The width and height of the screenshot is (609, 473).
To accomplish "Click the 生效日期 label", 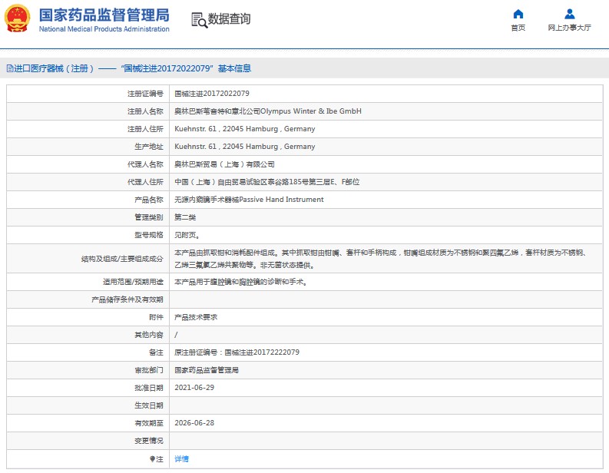I will (x=149, y=405).
